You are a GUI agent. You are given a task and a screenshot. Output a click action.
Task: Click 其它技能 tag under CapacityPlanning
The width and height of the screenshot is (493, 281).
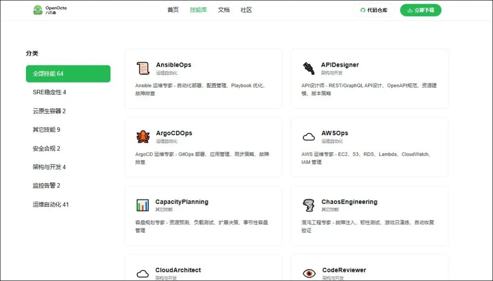164,210
